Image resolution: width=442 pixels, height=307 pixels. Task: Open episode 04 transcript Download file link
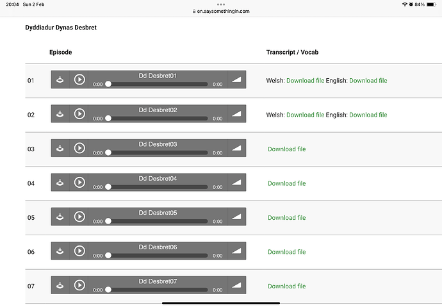coord(287,183)
